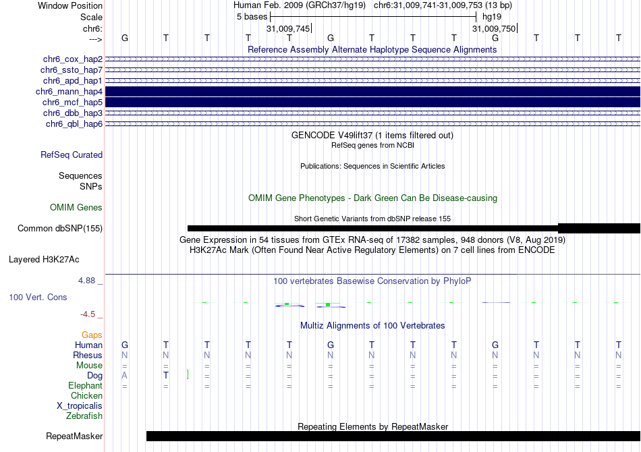Click the chr6: ruler label

(93, 28)
